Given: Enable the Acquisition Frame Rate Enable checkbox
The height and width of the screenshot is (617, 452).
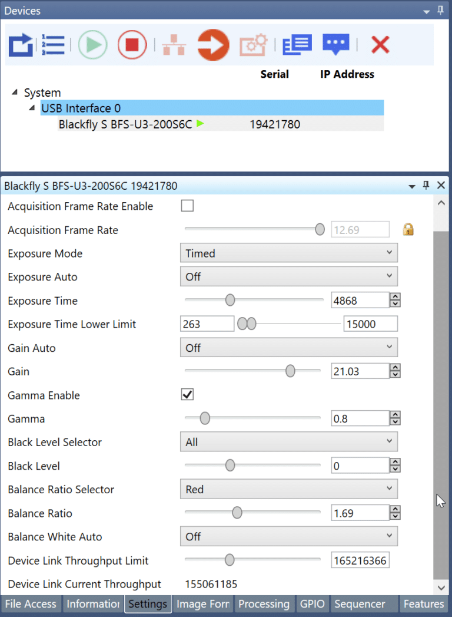Looking at the screenshot, I should tap(187, 206).
